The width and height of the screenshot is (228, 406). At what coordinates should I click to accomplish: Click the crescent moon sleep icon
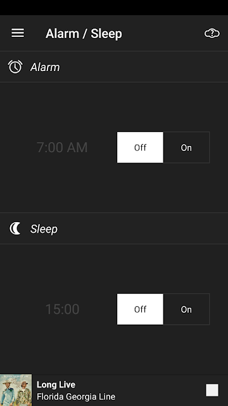(x=15, y=228)
